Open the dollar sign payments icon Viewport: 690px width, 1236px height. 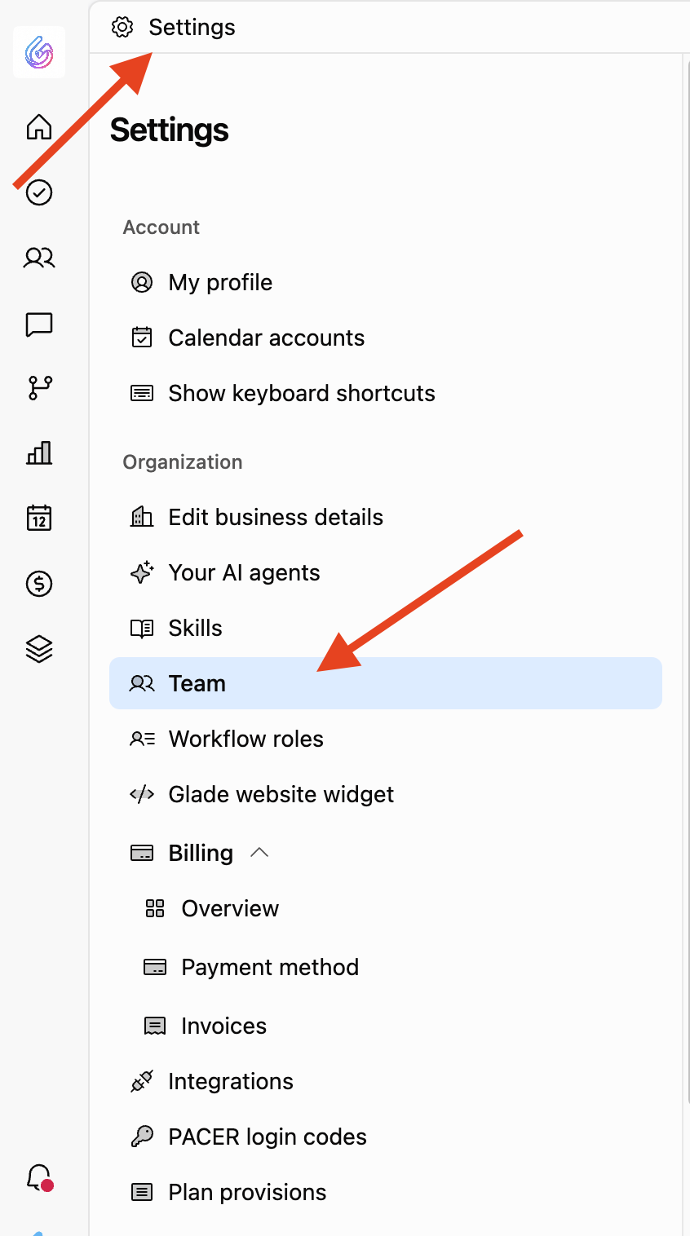pyautogui.click(x=39, y=583)
